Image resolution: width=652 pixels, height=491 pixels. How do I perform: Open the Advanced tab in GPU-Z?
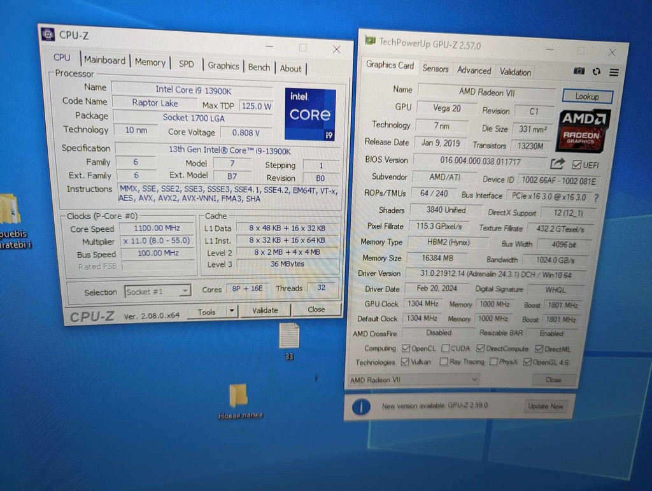pos(474,71)
